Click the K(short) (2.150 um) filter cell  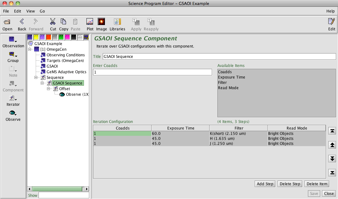[238, 134]
